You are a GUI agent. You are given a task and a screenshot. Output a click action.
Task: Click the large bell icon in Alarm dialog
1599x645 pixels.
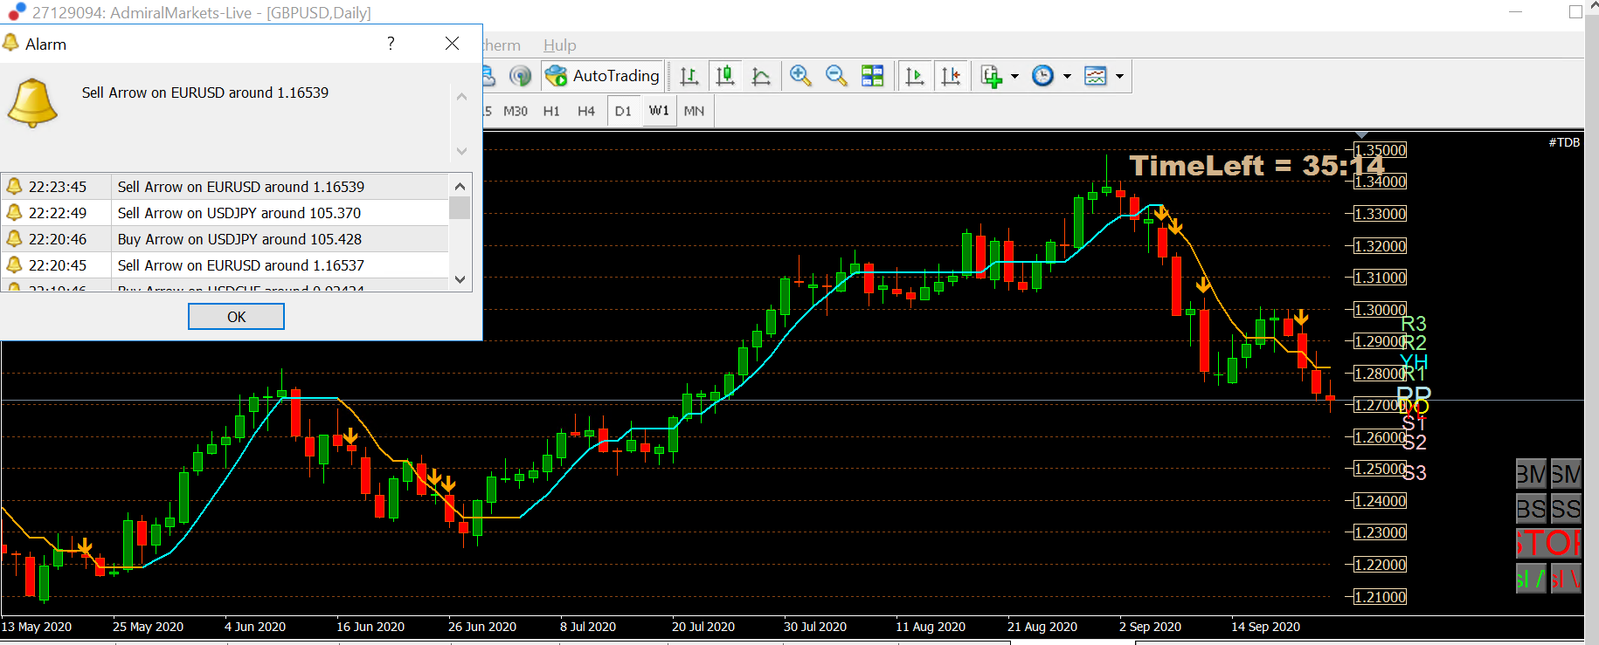tap(32, 103)
